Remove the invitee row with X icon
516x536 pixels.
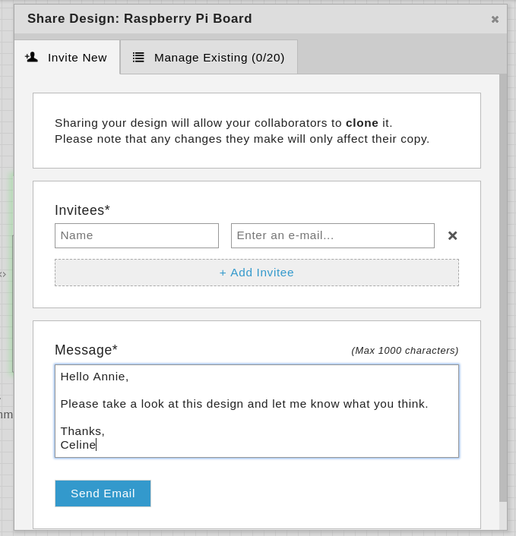(452, 235)
